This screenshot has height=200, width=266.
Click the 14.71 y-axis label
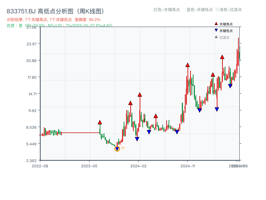33,94
